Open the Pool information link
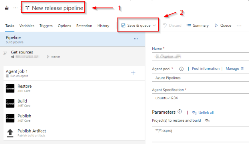Image resolution: width=249 pixels, height=144 pixels. click(206, 69)
